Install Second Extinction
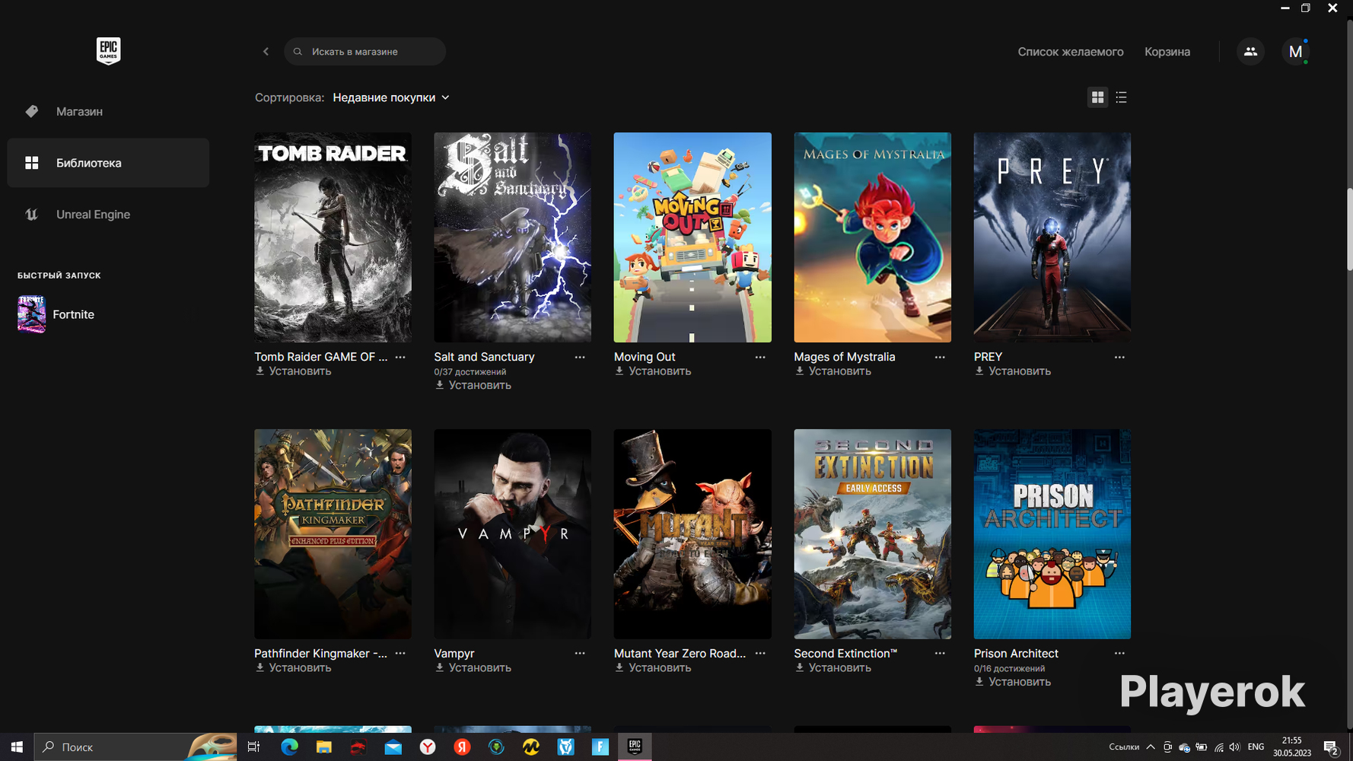The image size is (1353, 761). click(833, 667)
